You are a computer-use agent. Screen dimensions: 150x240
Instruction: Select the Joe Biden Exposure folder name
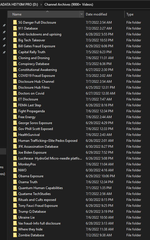click(32, 152)
